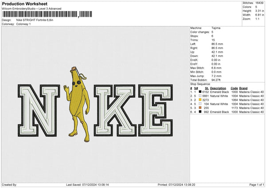Click the 'Created By:' footer label

9,184
